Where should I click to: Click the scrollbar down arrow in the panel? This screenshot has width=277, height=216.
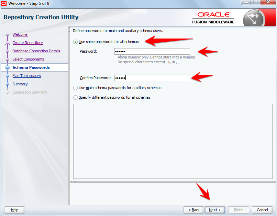click(x=75, y=182)
